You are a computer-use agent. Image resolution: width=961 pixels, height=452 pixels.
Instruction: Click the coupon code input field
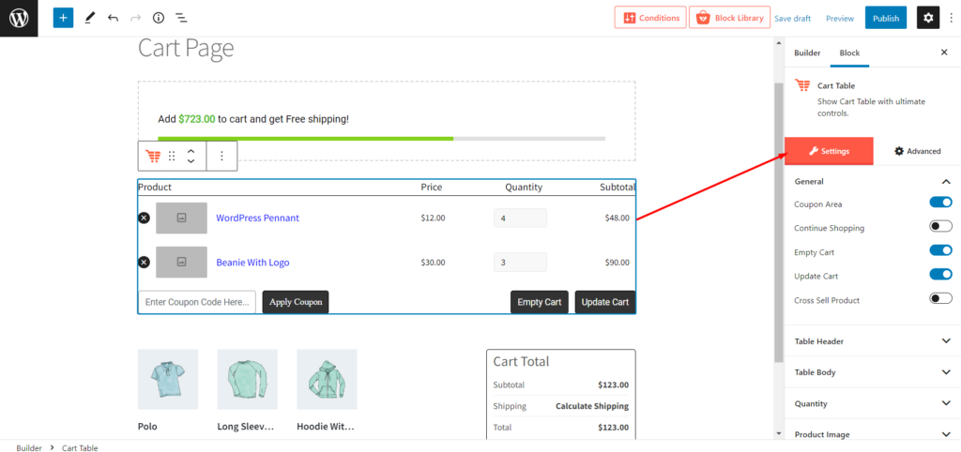(197, 302)
